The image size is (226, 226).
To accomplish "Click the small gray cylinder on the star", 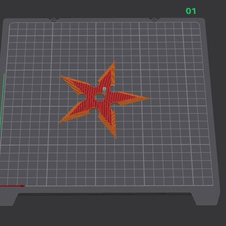I will [x=104, y=91].
